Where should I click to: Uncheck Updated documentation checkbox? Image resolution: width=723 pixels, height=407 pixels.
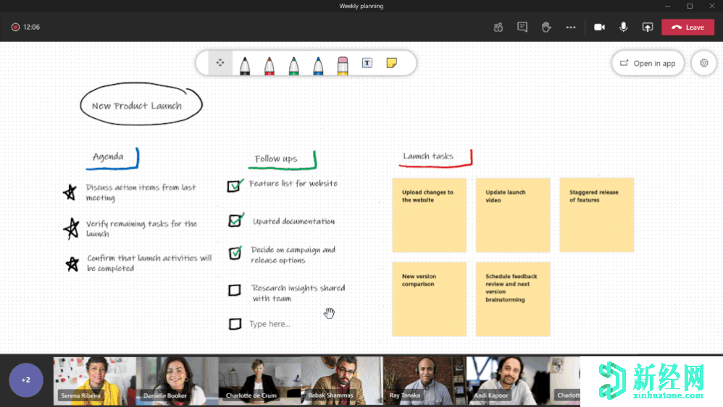pyautogui.click(x=235, y=220)
